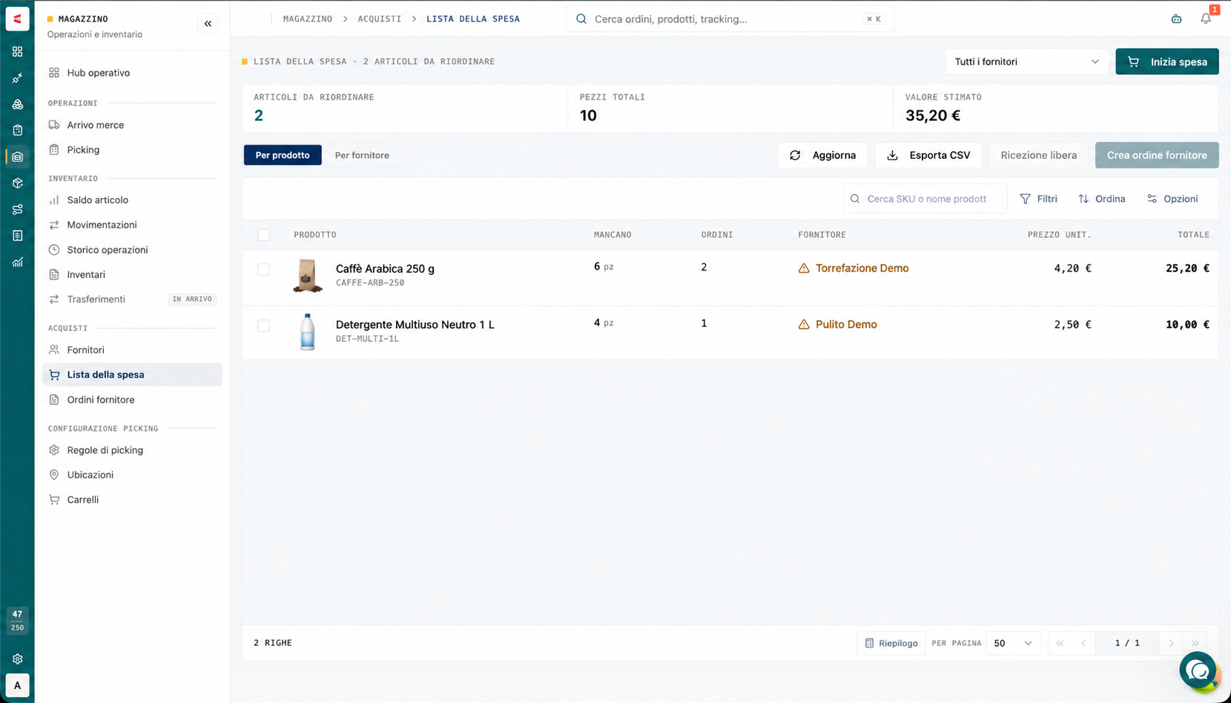
Task: Change the per pagina 50 dropdown
Action: tap(1013, 643)
